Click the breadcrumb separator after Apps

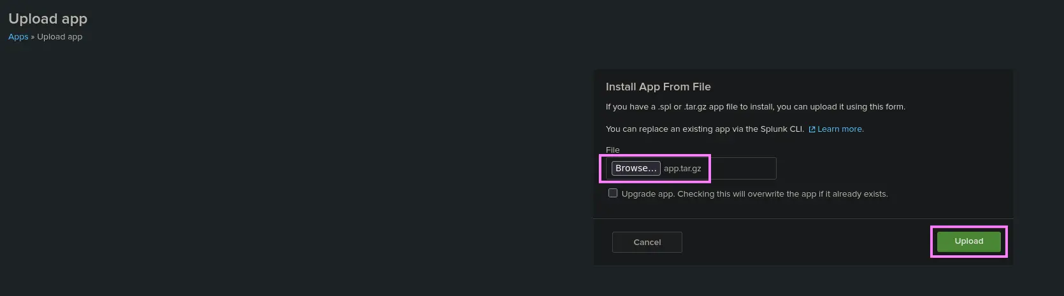pos(32,37)
